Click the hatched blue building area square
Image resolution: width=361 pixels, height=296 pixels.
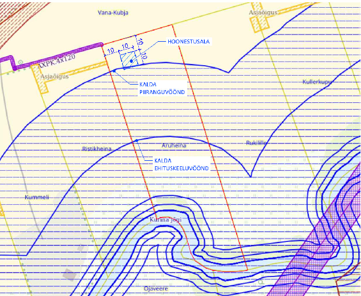coord(128,60)
